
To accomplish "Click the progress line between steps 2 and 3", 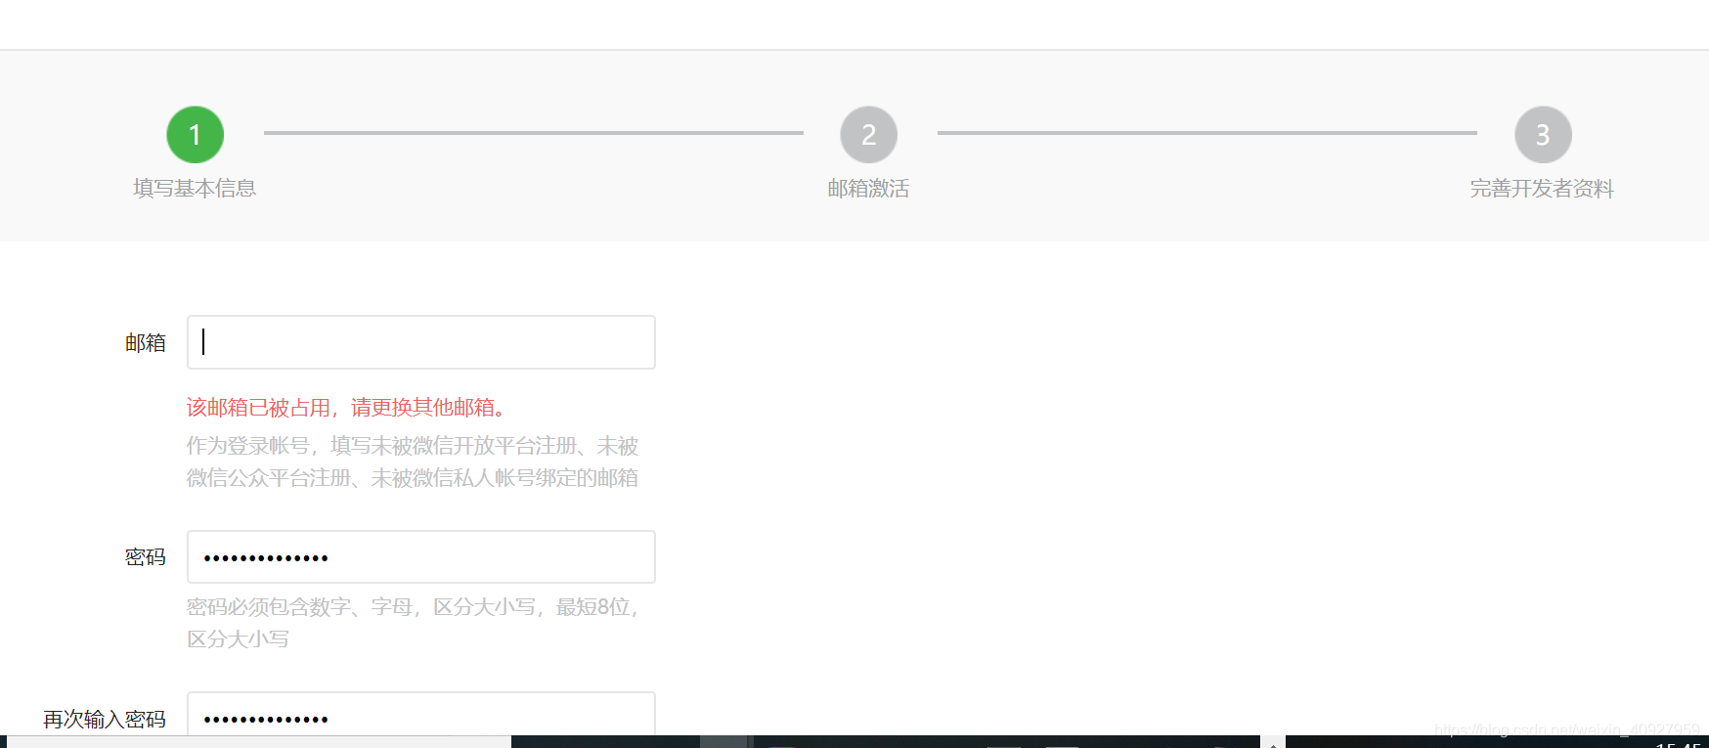I will coord(1207,133).
